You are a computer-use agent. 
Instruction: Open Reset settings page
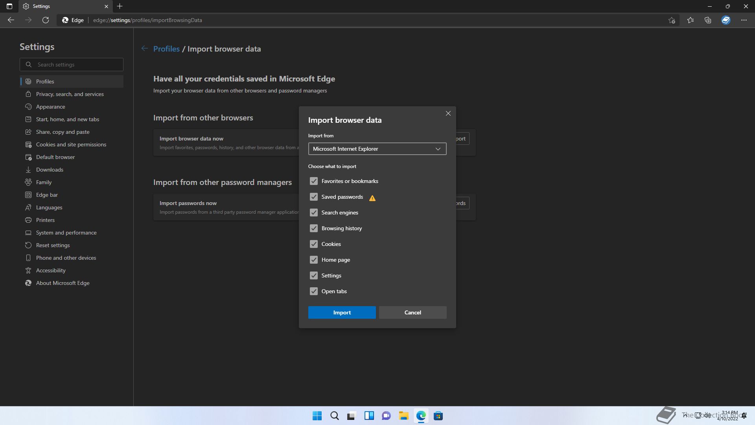[72, 245]
